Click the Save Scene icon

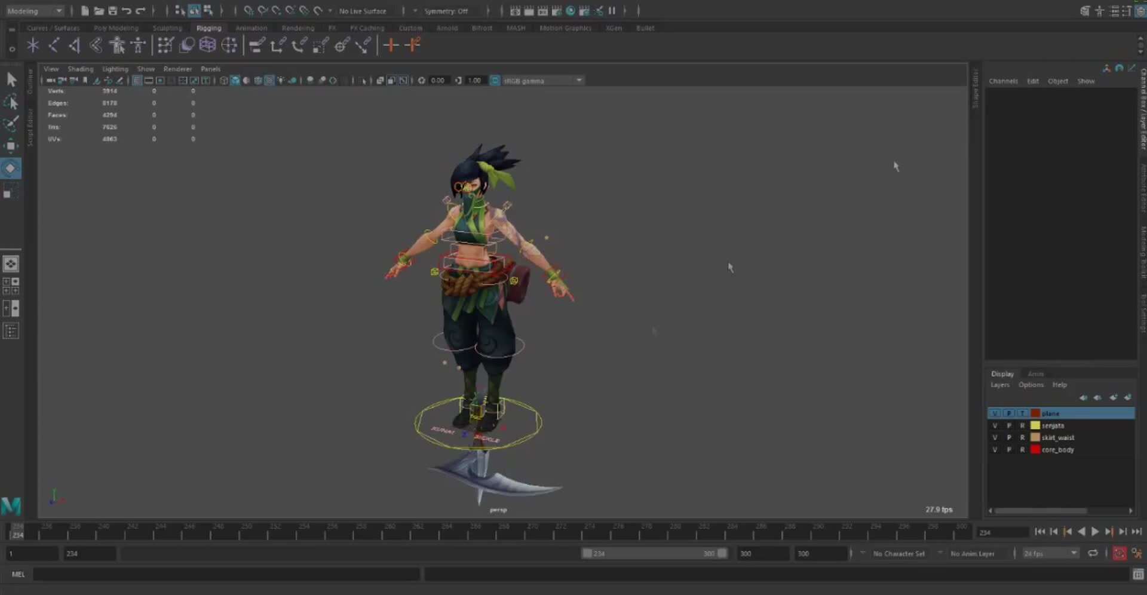point(112,11)
